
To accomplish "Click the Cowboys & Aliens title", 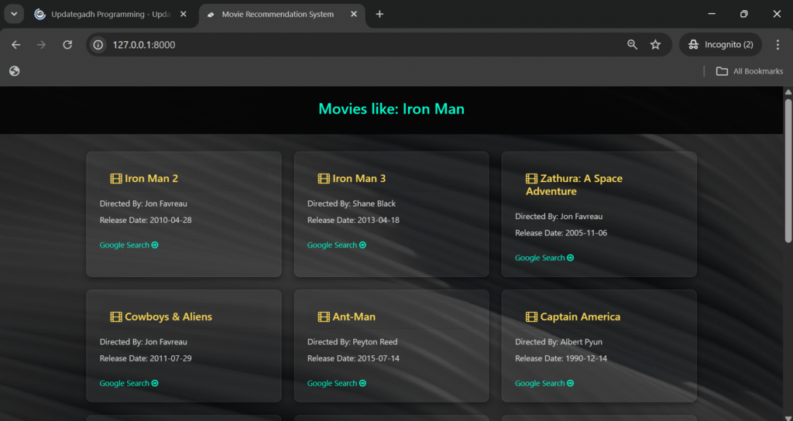I will coord(168,317).
